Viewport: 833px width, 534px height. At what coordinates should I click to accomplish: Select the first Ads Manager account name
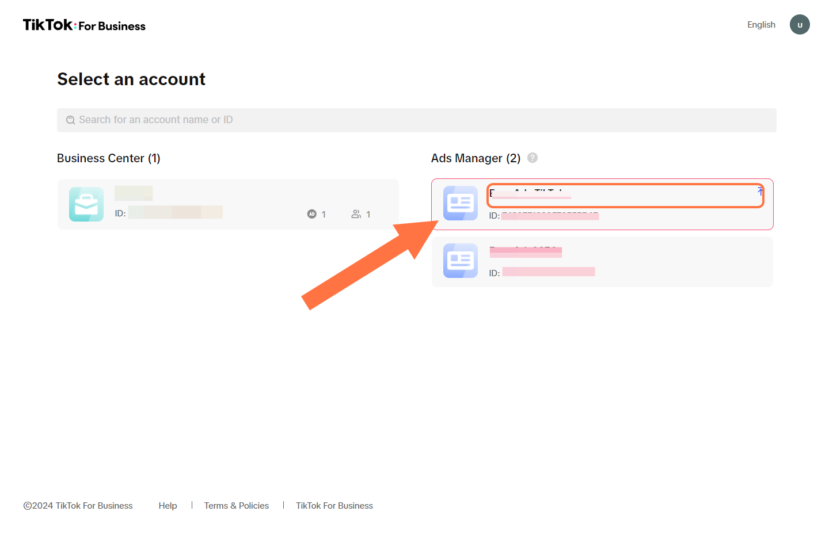point(530,193)
